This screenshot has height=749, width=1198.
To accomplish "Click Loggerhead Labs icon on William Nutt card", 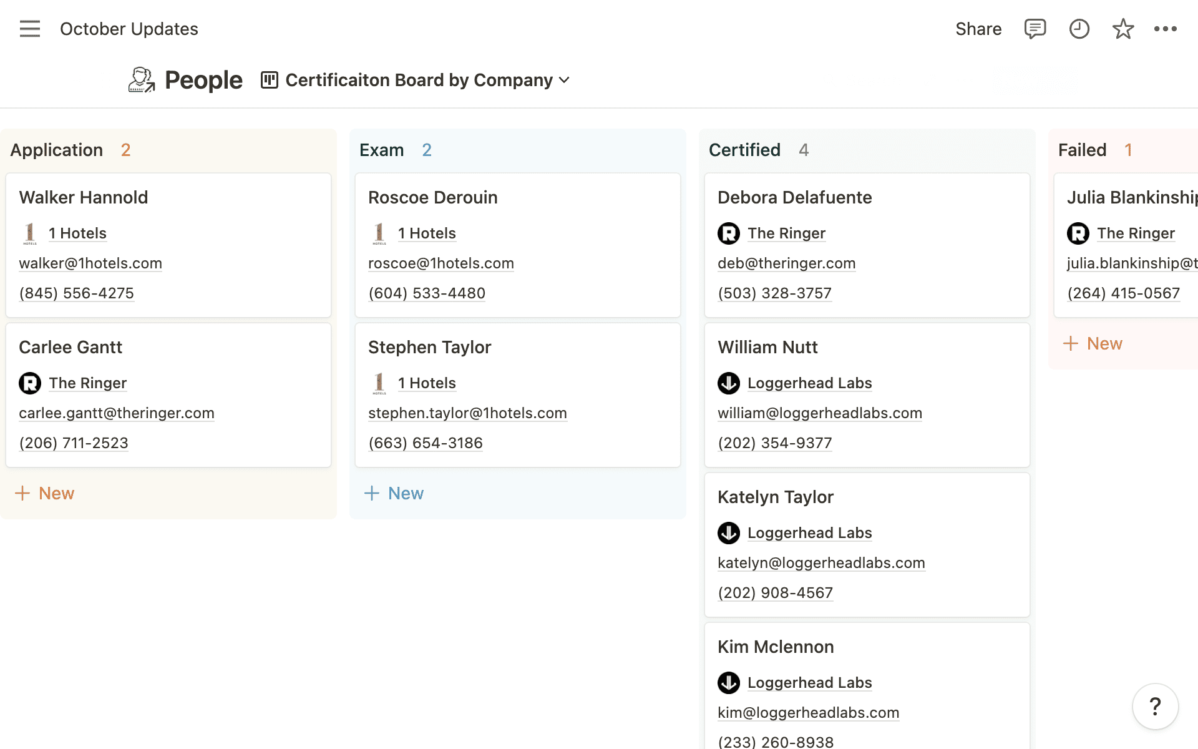I will coord(729,382).
